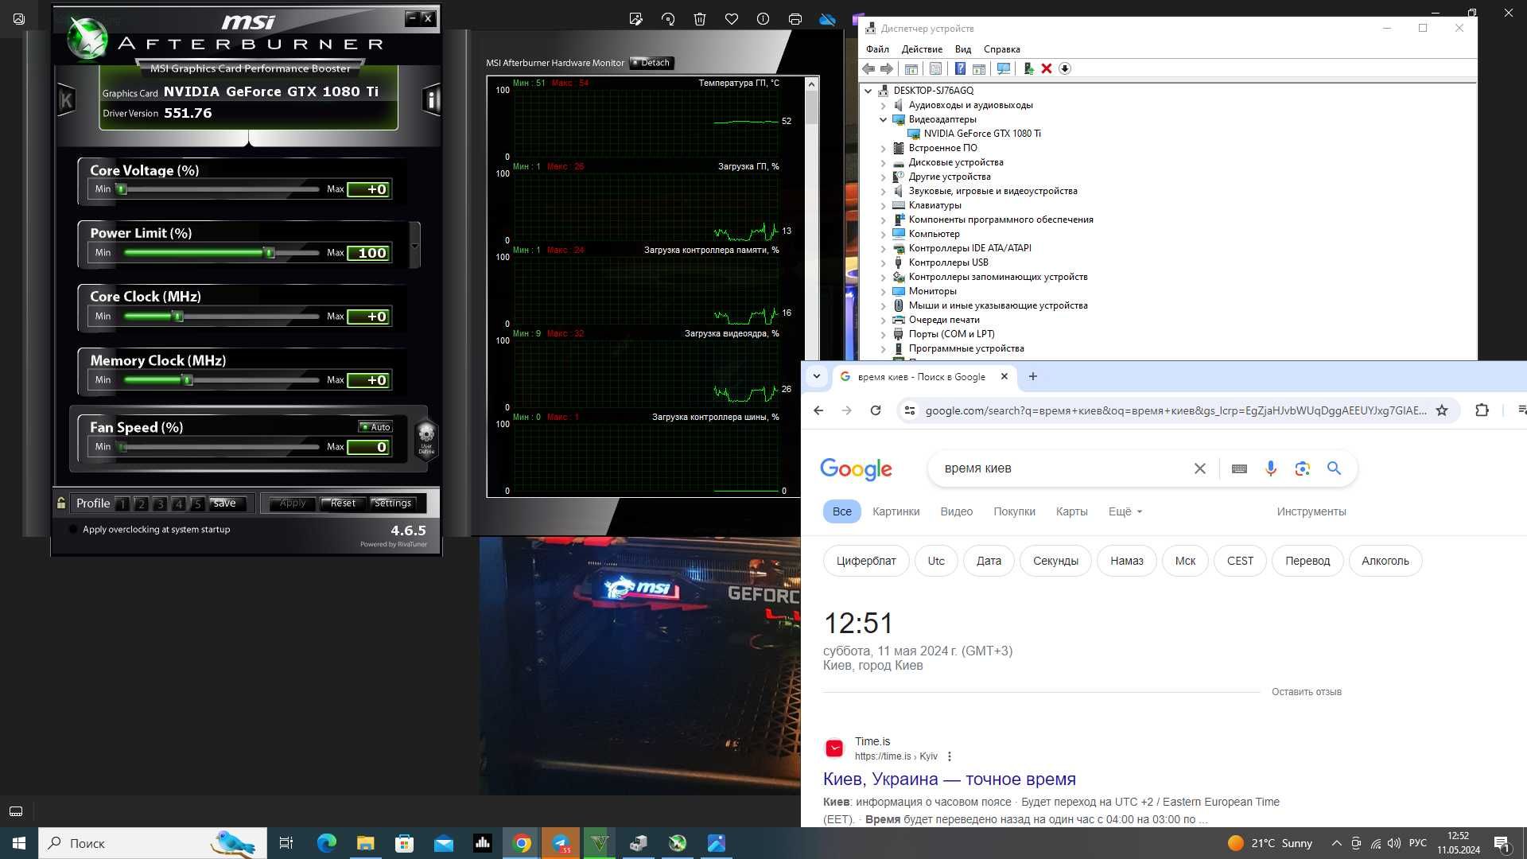Open the Afterburner info i button

tap(431, 99)
